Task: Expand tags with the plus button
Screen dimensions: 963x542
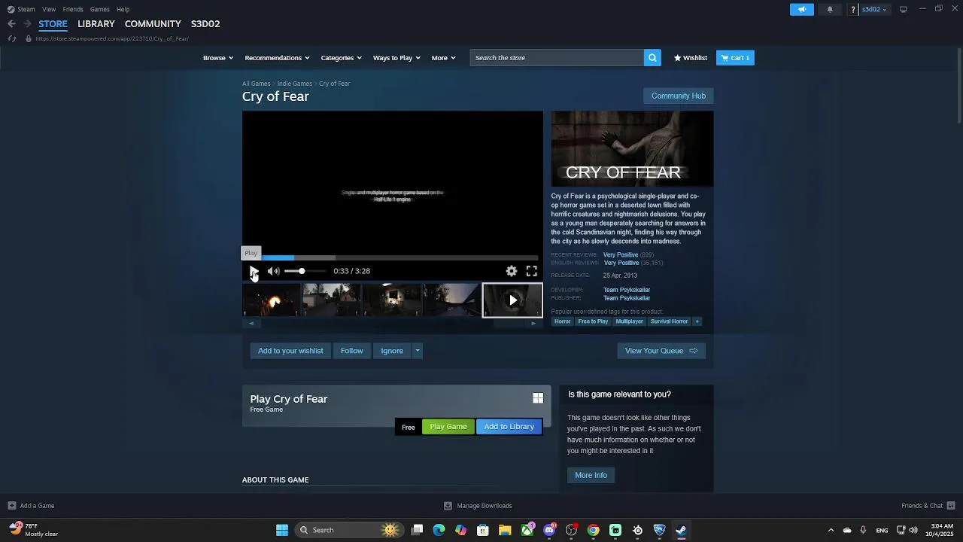Action: pyautogui.click(x=697, y=321)
